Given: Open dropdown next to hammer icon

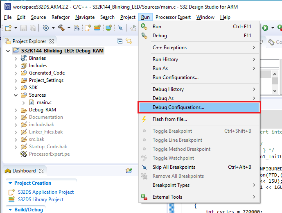Looking at the screenshot, I should 69,28.
